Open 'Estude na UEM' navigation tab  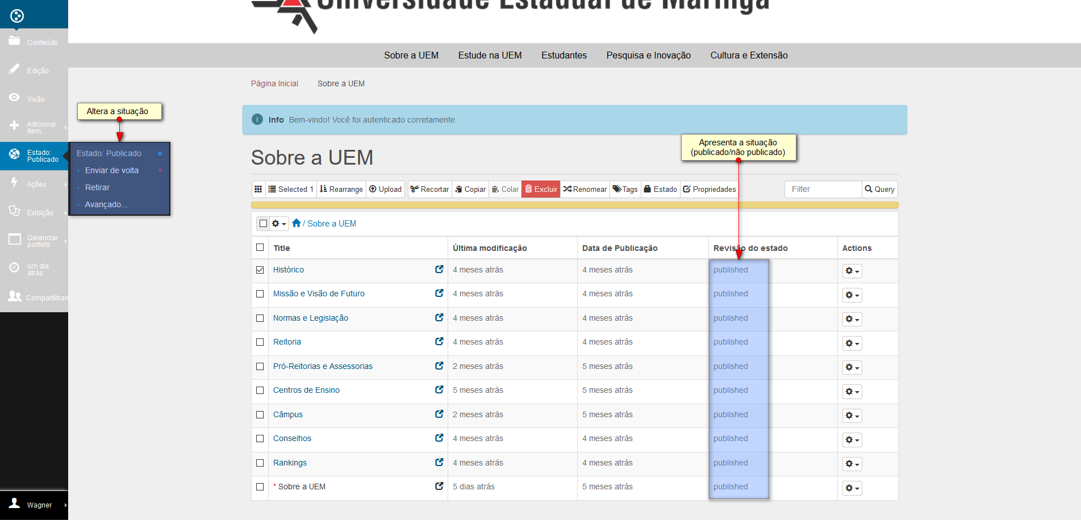tap(490, 55)
